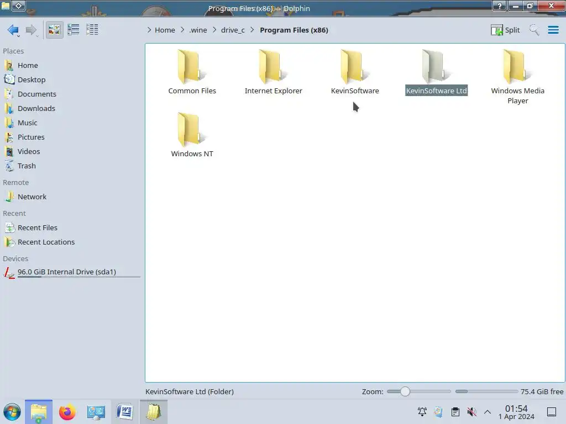Select the Common Files folder icon
This screenshot has width=566, height=424.
point(192,66)
